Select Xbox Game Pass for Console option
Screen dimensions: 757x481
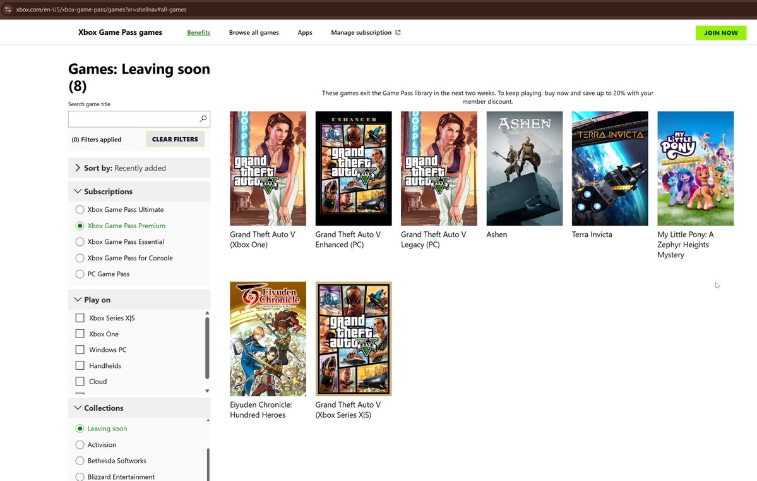[80, 258]
